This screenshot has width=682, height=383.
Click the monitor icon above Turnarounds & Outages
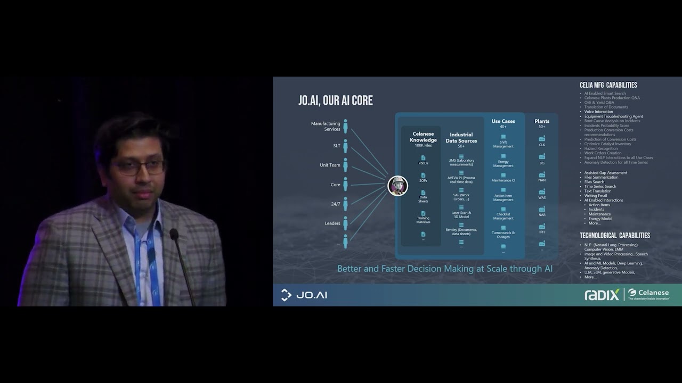[503, 228]
